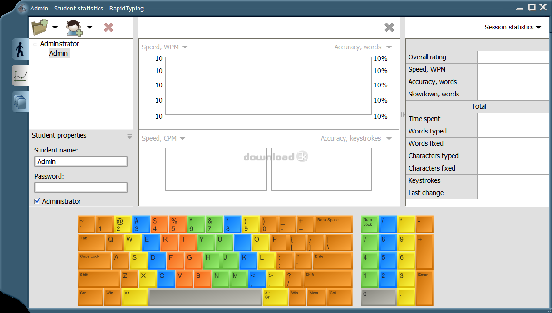Screen dimensions: 552x313
Task: Open the Students view in the sidebar
Action: 20,49
